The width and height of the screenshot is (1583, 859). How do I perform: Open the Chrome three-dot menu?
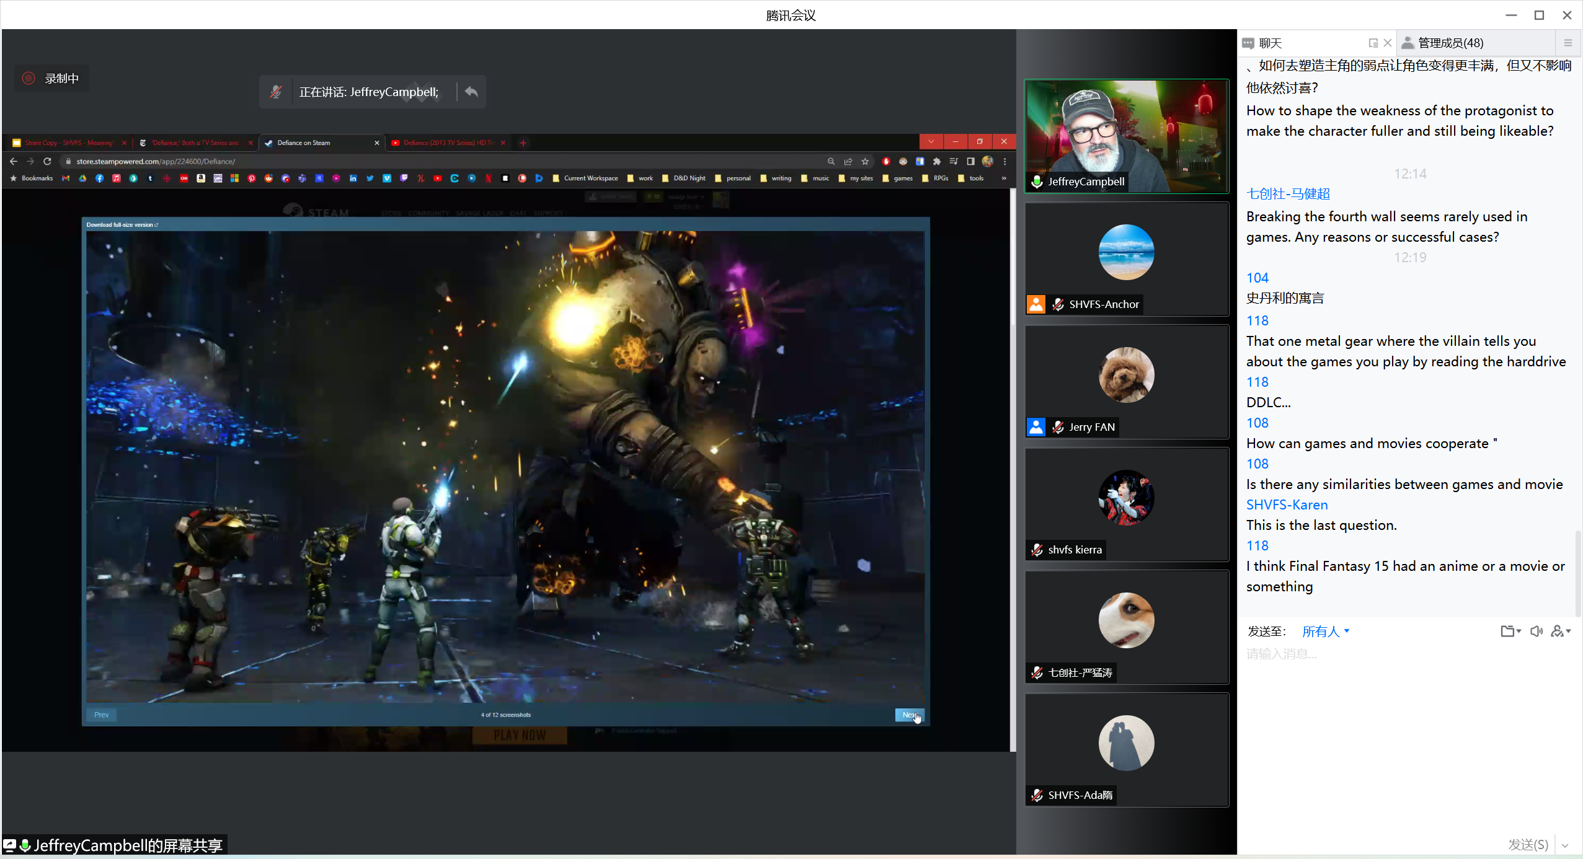(1004, 161)
